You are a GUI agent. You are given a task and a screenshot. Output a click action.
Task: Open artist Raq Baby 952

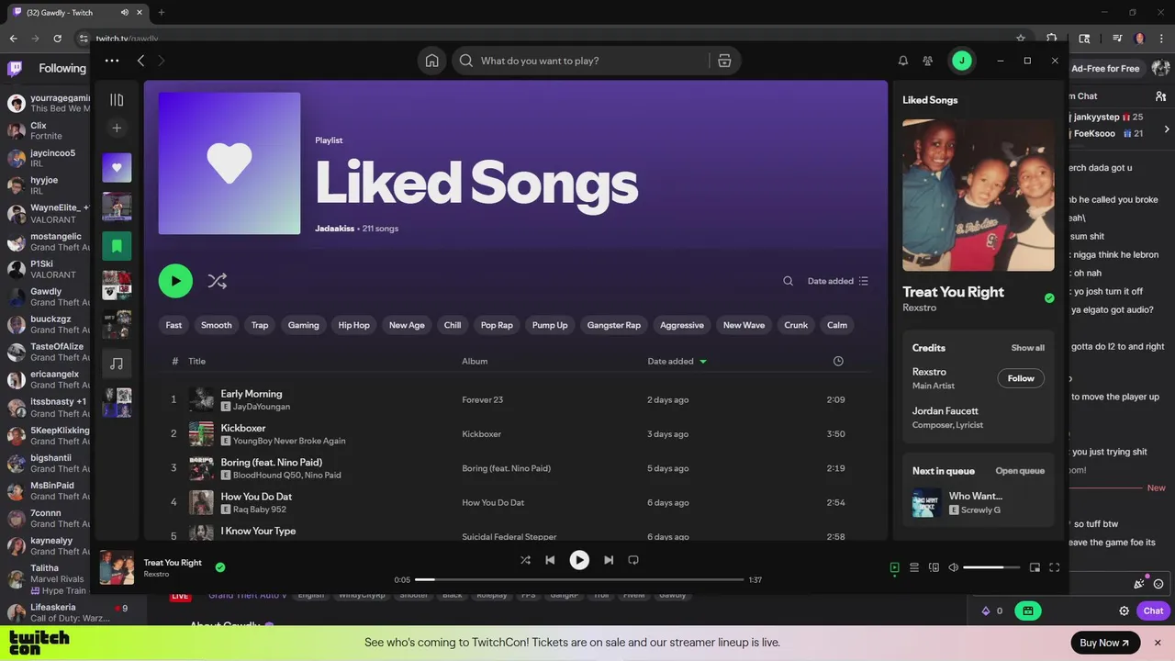pyautogui.click(x=260, y=510)
